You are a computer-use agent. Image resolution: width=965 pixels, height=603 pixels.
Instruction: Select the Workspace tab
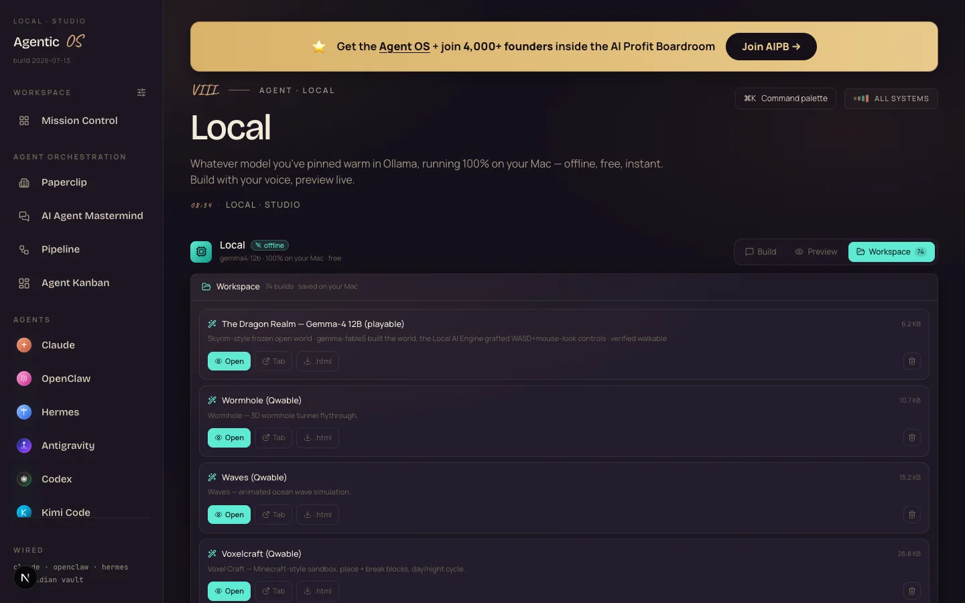891,252
